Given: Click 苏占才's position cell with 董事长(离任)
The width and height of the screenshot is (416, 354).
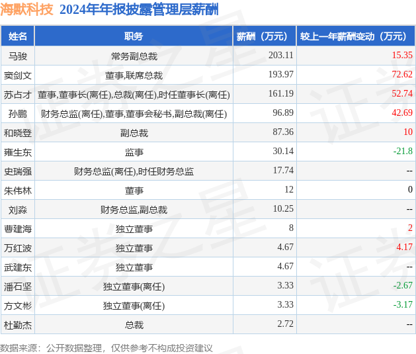Looking at the screenshot, I should pos(134,95).
